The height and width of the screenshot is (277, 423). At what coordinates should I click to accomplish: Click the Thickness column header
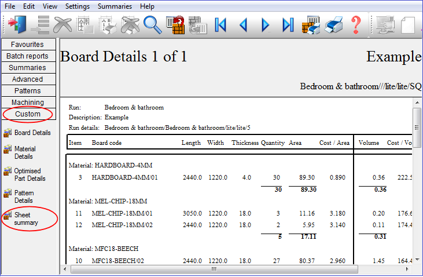coord(245,143)
